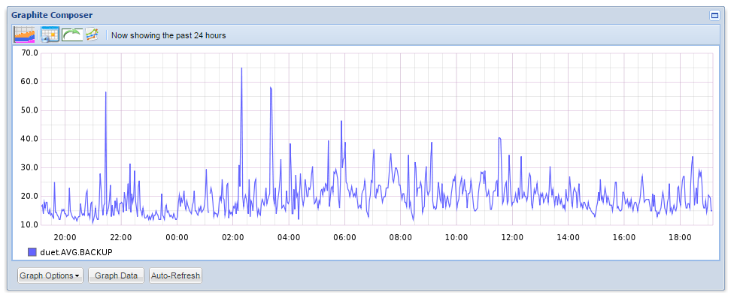Click the 16:00 time axis label
737x301 pixels.
624,237
